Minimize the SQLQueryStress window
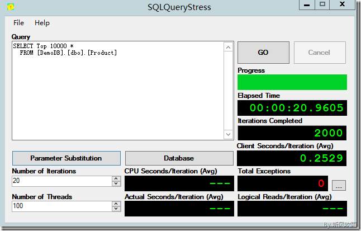 (x=307, y=5)
